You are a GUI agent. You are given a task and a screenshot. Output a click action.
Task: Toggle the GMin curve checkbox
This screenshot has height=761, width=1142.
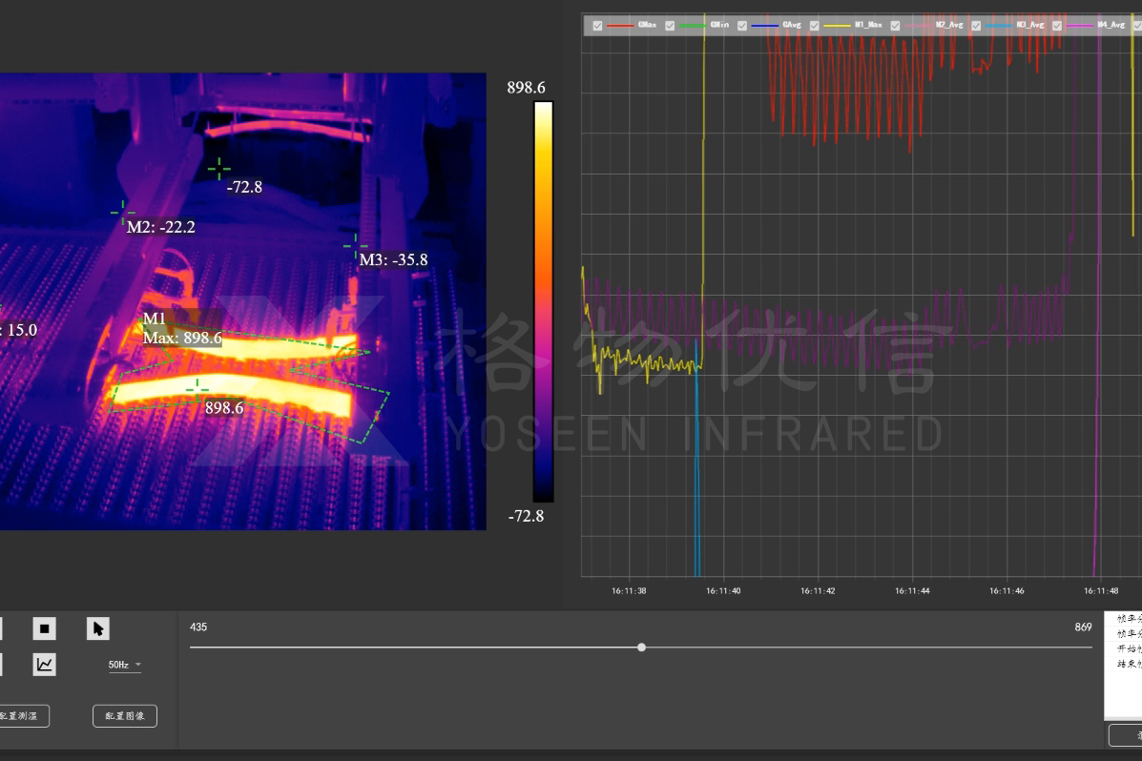tap(670, 26)
